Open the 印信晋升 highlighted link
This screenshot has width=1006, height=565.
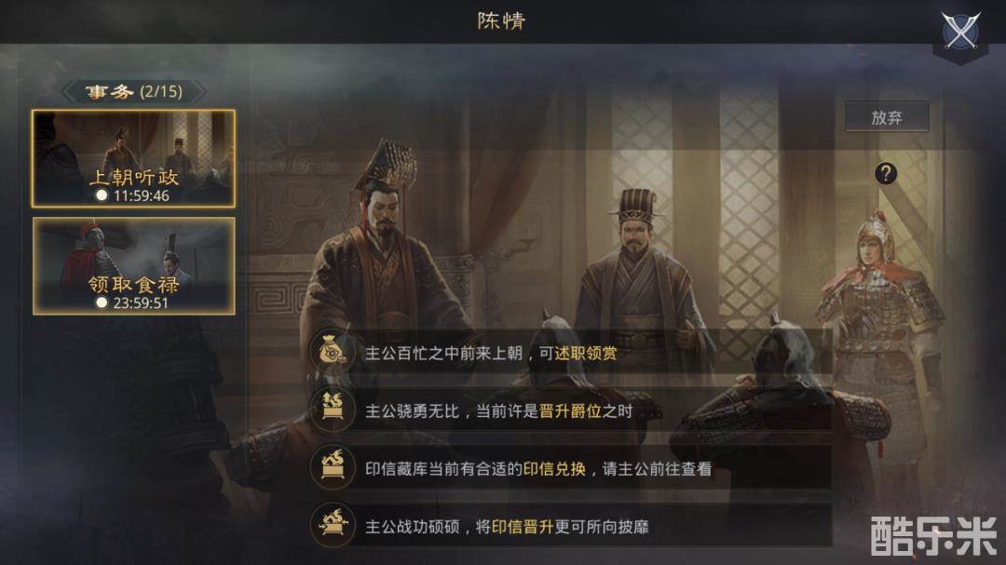coord(523,527)
